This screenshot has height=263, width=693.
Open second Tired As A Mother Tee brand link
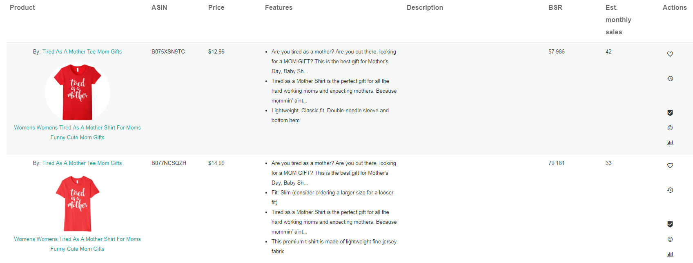tap(82, 163)
